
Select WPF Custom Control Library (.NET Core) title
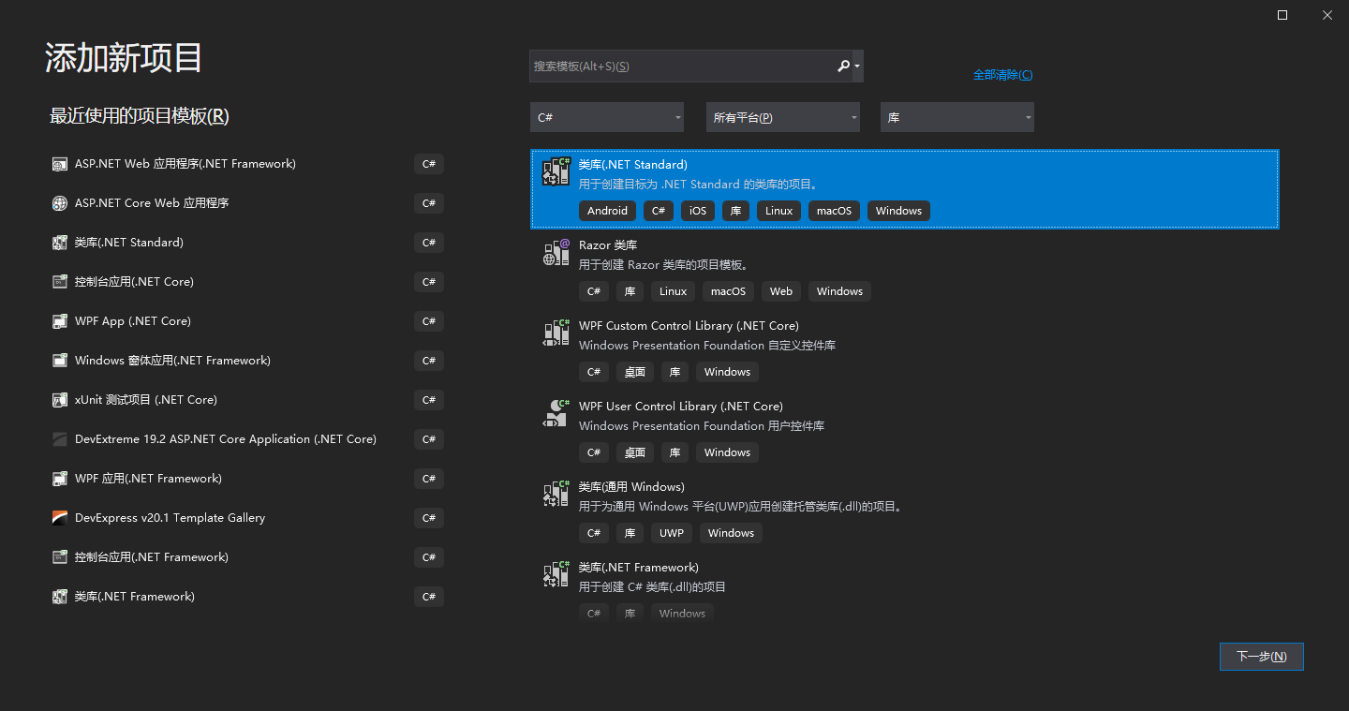point(689,326)
